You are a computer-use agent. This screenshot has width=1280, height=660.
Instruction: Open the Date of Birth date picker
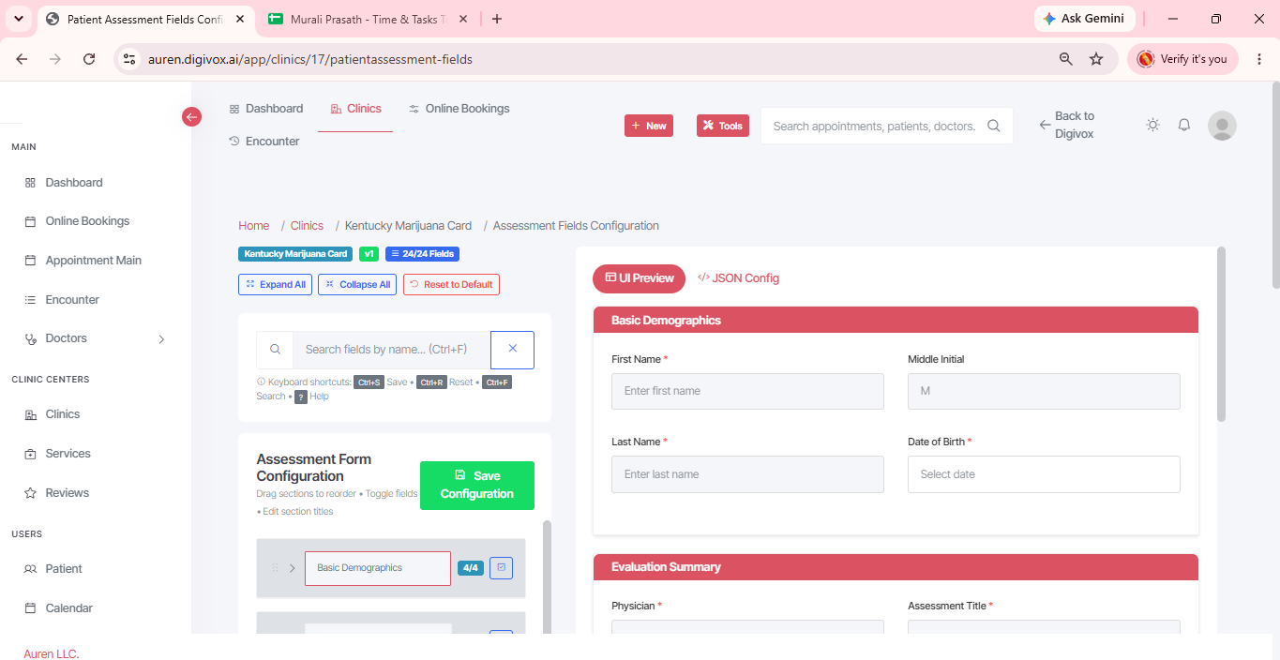pos(1044,474)
